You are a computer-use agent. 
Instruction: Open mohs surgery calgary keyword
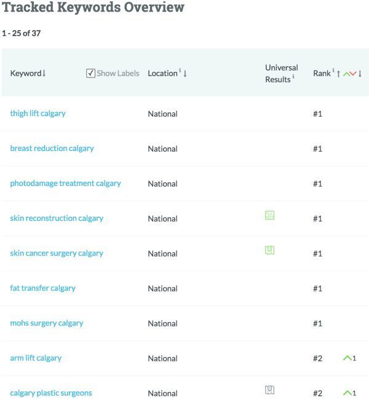[46, 323]
